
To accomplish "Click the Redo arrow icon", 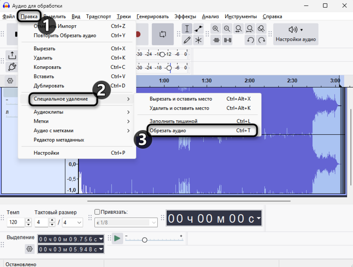I will click(x=262, y=40).
